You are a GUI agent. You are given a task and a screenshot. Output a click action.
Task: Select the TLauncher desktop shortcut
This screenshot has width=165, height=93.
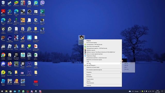click(x=10, y=73)
